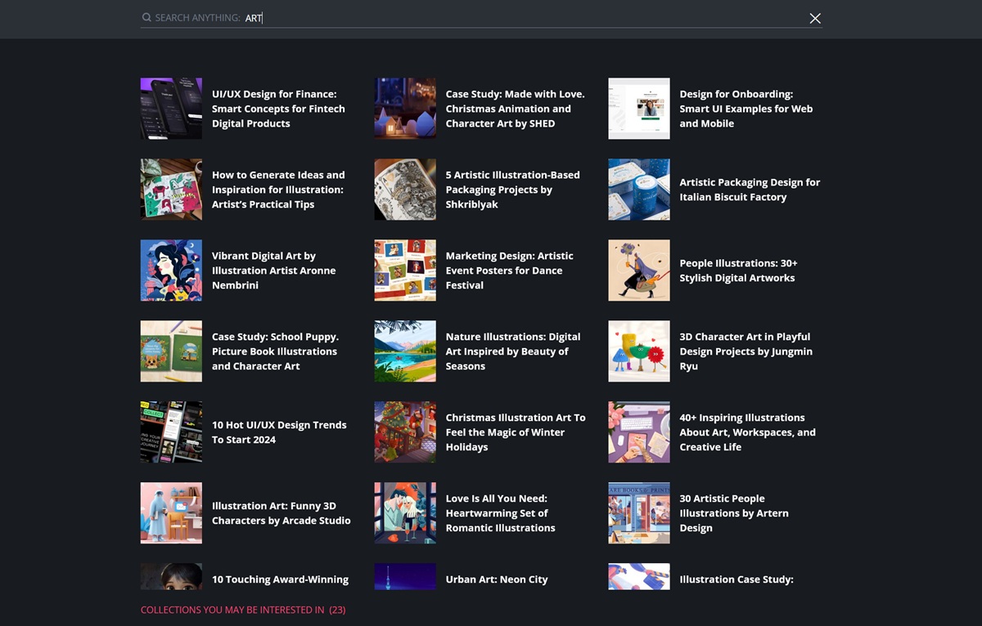Open Design for Onboarding article link

click(746, 109)
